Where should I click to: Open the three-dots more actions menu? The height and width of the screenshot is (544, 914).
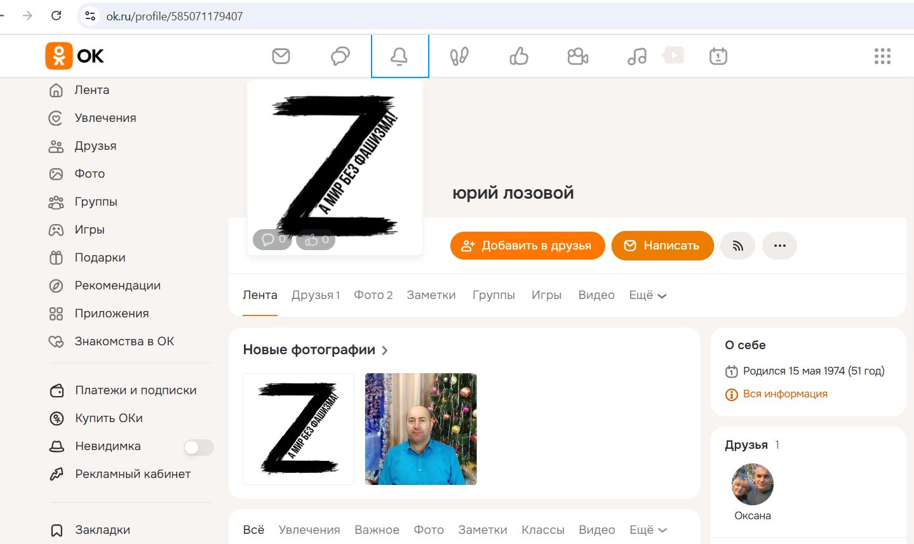click(779, 246)
